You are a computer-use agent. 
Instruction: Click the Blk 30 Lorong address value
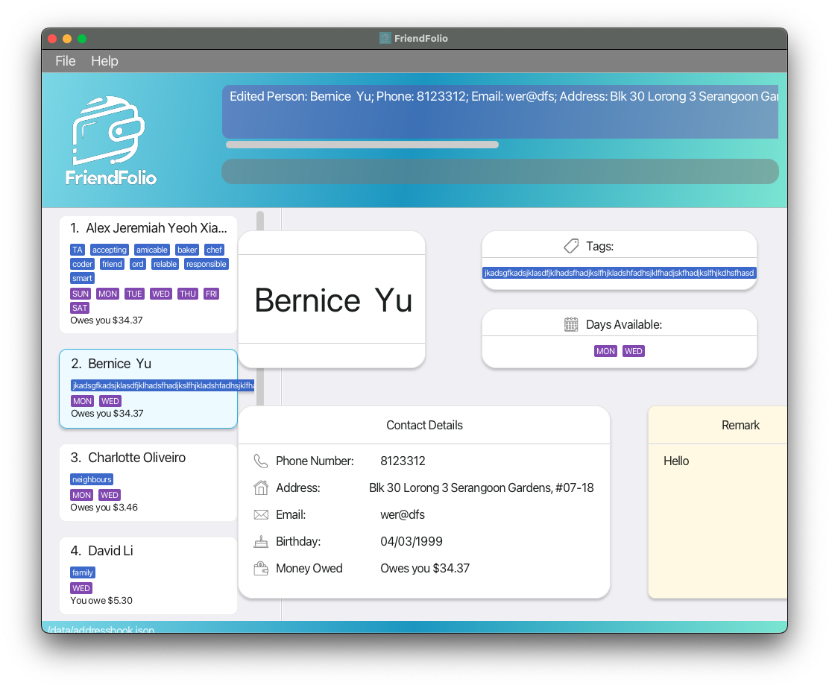point(482,487)
